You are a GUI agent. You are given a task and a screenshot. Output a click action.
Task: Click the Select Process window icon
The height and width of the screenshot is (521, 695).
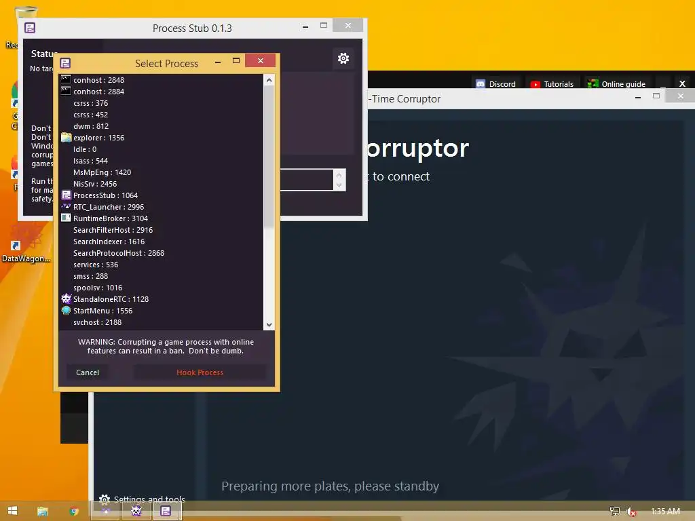coord(65,63)
